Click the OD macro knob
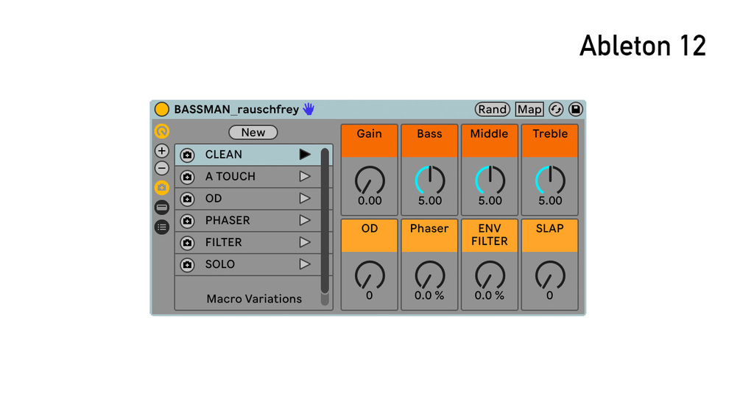Viewport: 740px width, 416px height. pos(370,275)
